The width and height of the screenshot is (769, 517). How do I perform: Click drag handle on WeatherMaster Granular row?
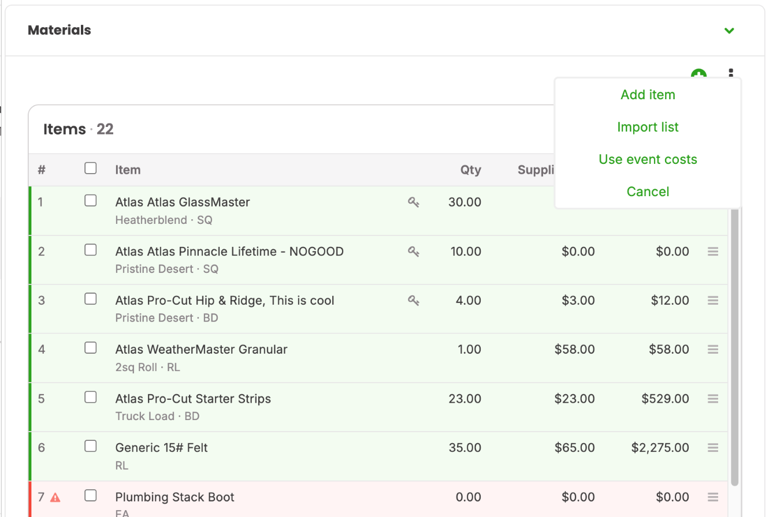tap(713, 350)
